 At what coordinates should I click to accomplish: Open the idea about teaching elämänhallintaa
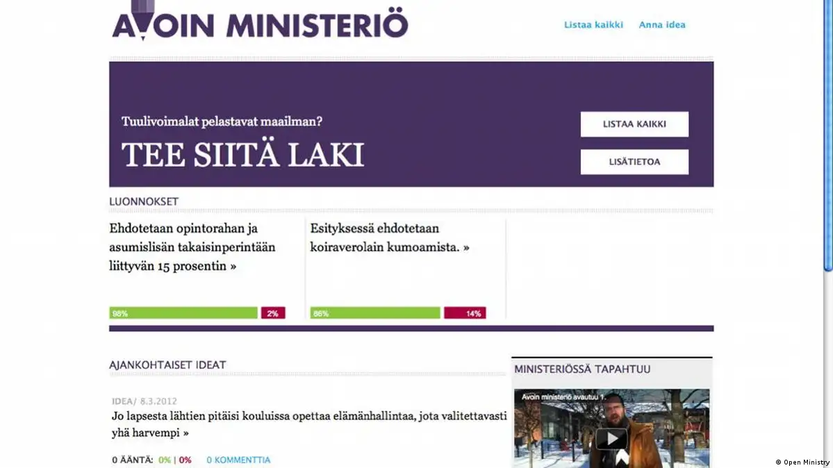coord(308,424)
